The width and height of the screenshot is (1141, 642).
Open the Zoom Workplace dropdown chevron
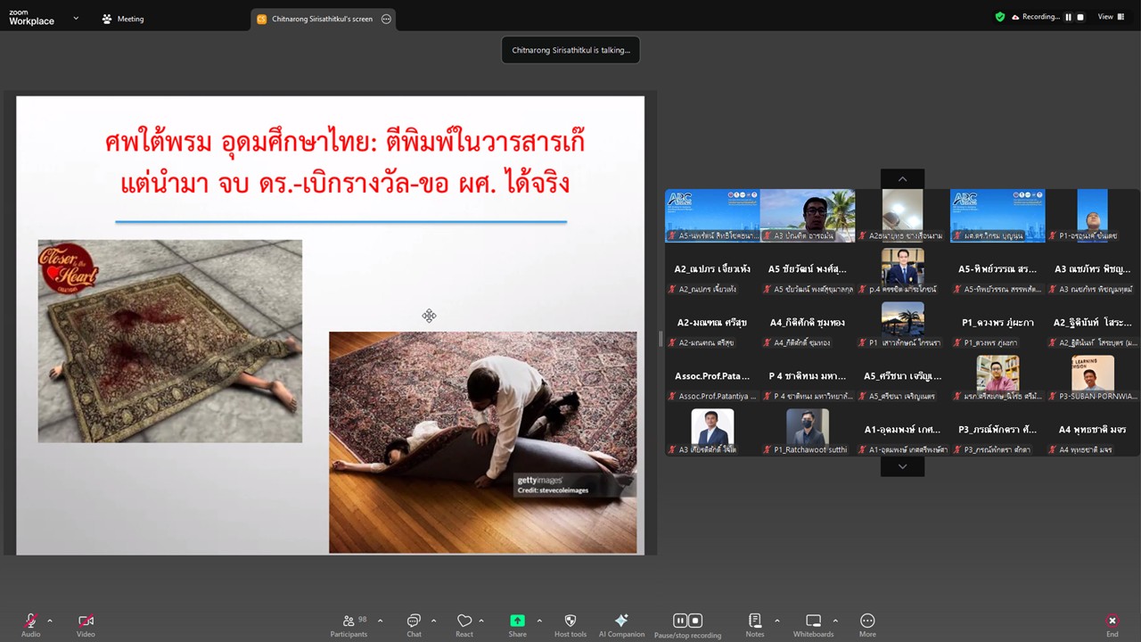click(x=75, y=18)
